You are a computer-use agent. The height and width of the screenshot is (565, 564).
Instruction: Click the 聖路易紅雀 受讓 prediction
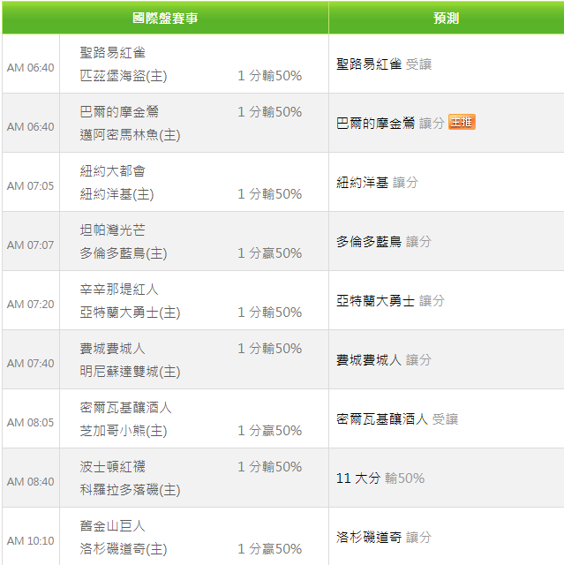[384, 64]
